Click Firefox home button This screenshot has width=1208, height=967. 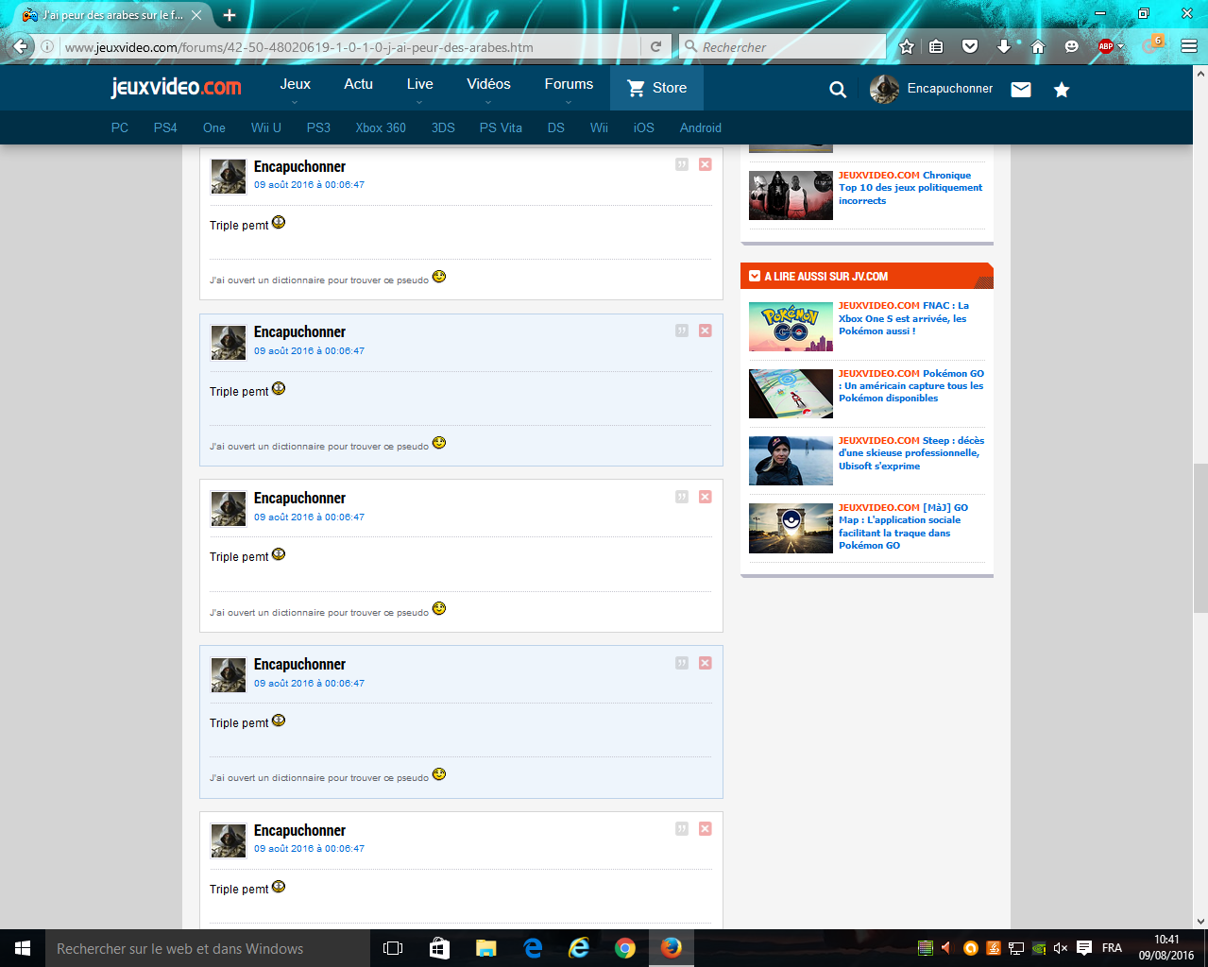tap(1038, 46)
